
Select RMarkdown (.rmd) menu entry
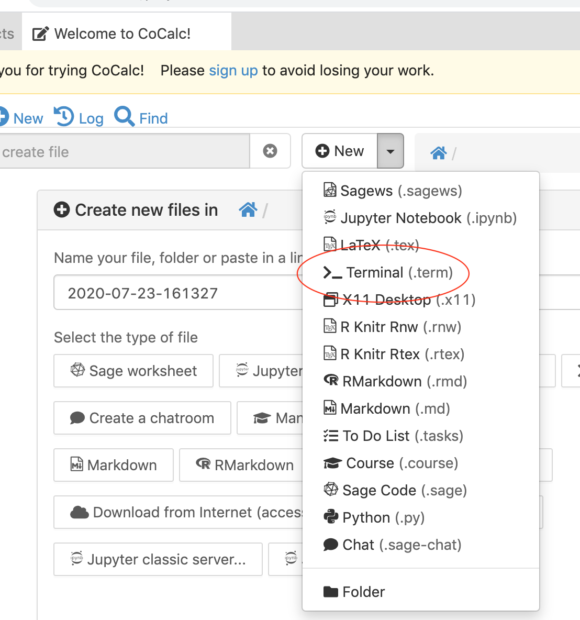click(421, 381)
